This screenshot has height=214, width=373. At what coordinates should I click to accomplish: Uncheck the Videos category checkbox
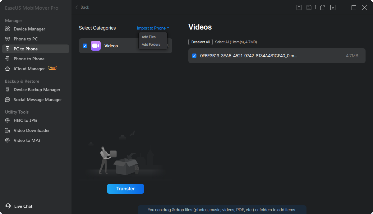tap(85, 46)
